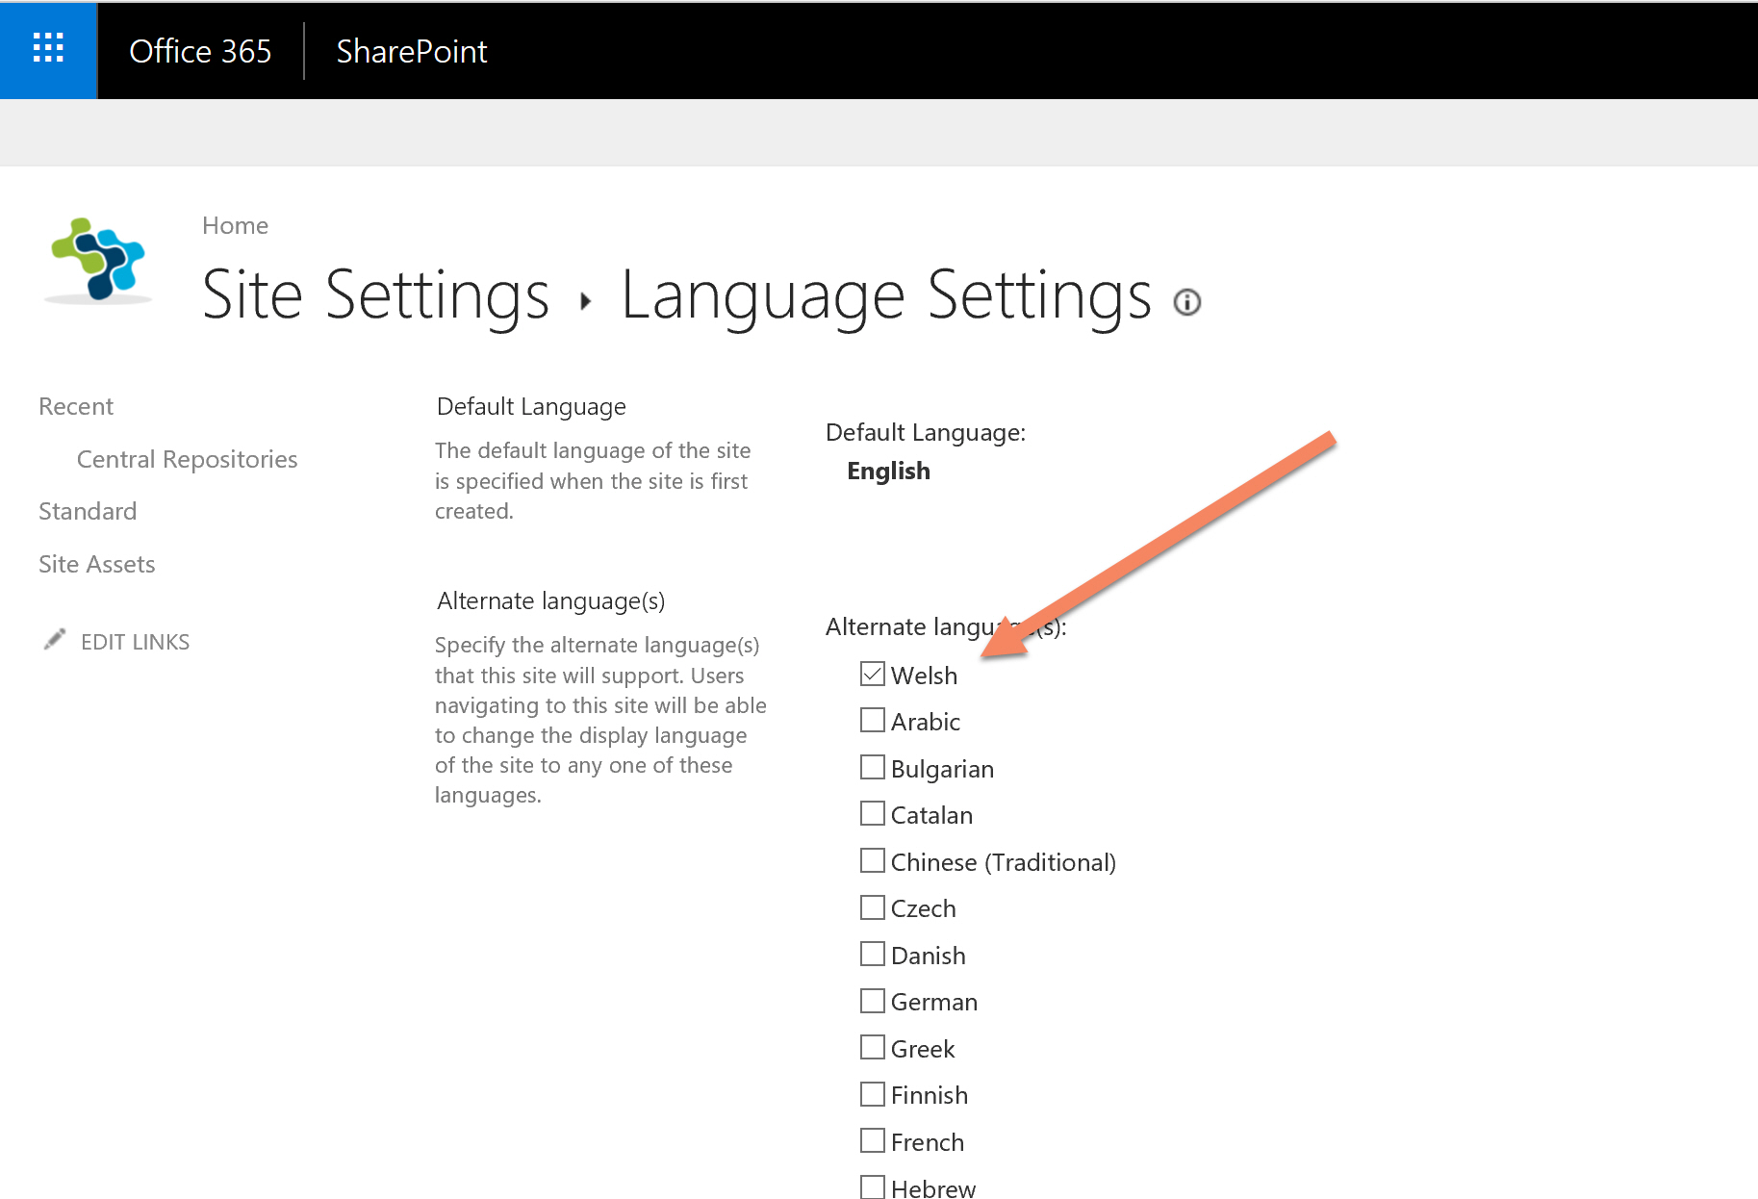Open Site Assets from the left menu
This screenshot has width=1758, height=1199.
[x=96, y=564]
